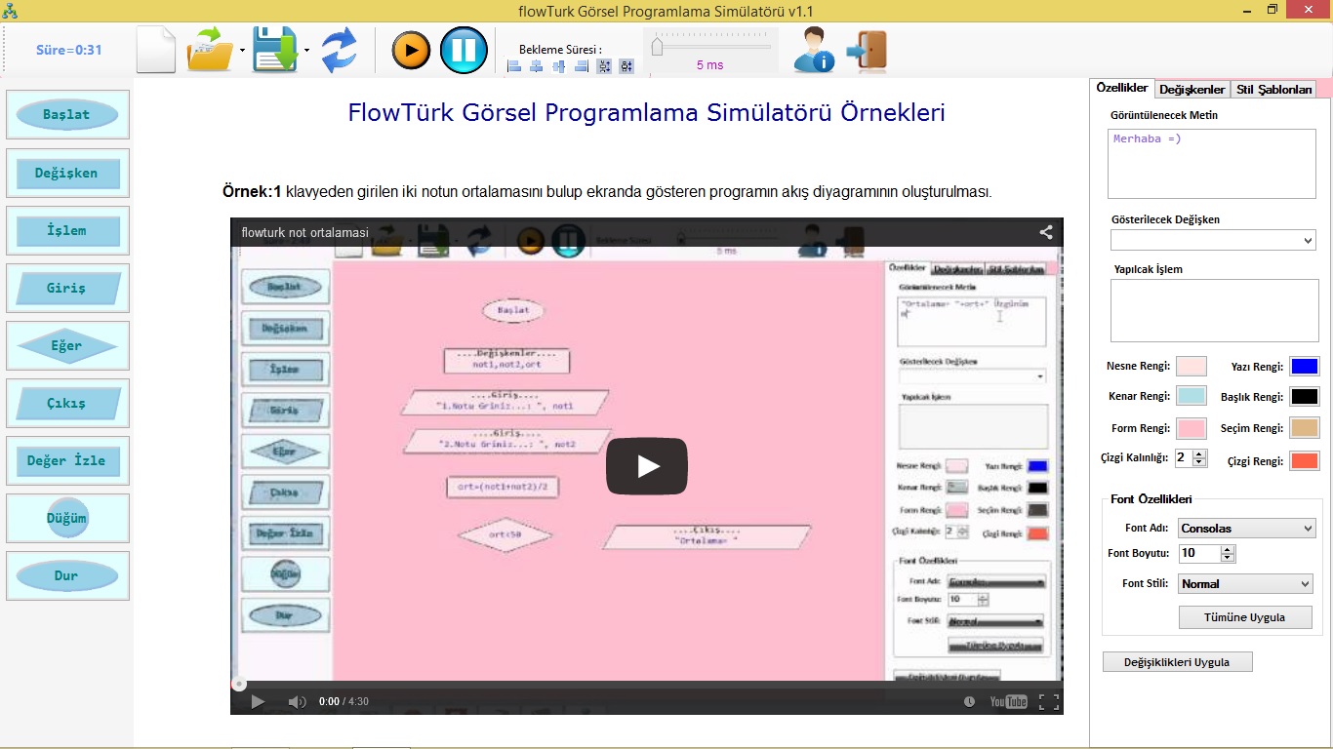Open the Font Stili Normal dropdown
The height and width of the screenshot is (749, 1333).
click(1245, 584)
